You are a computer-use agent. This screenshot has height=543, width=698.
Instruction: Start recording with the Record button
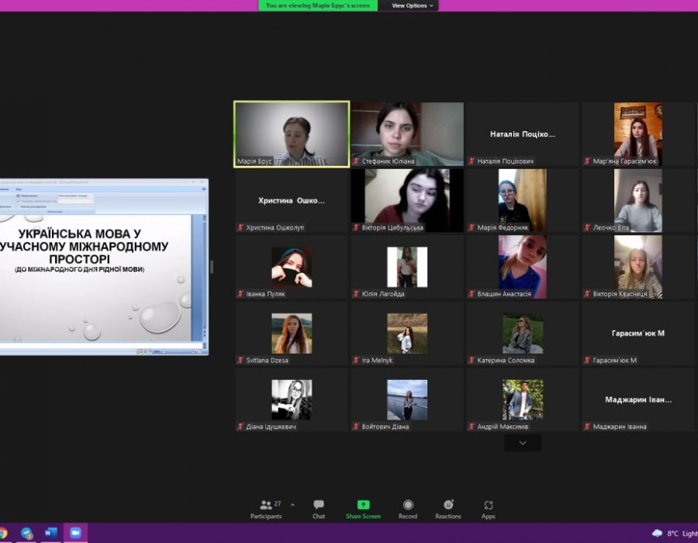(408, 508)
